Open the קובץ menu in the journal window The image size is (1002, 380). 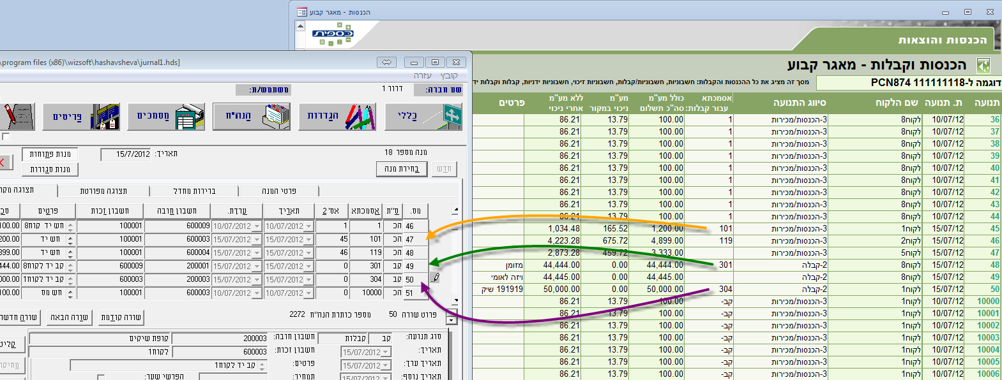click(x=449, y=76)
